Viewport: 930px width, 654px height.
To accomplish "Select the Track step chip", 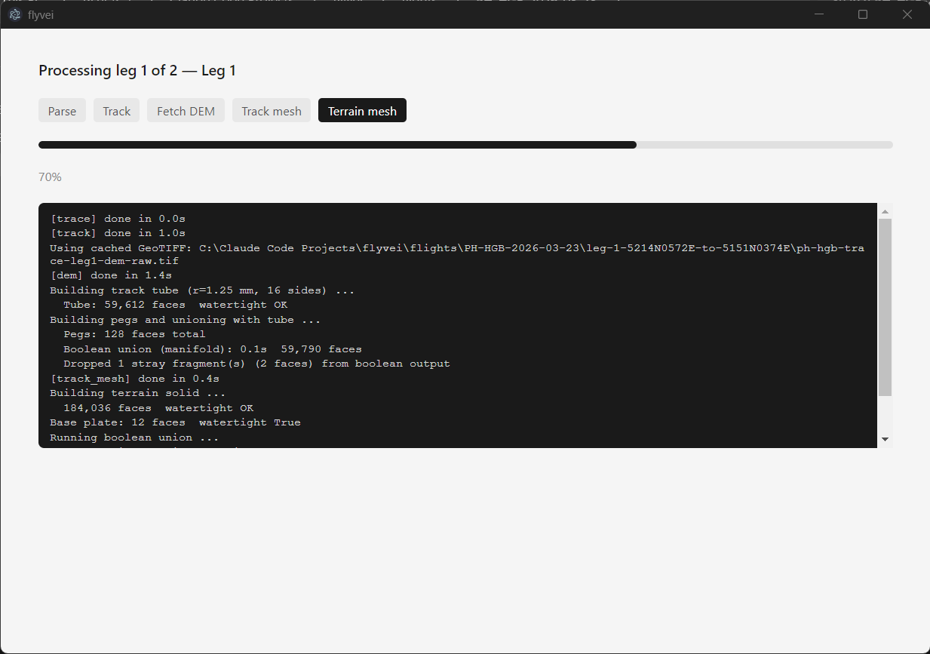I will [x=116, y=111].
